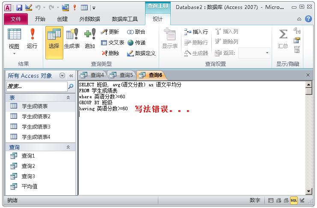Click the navigation pane 搜索 box

tap(37, 87)
